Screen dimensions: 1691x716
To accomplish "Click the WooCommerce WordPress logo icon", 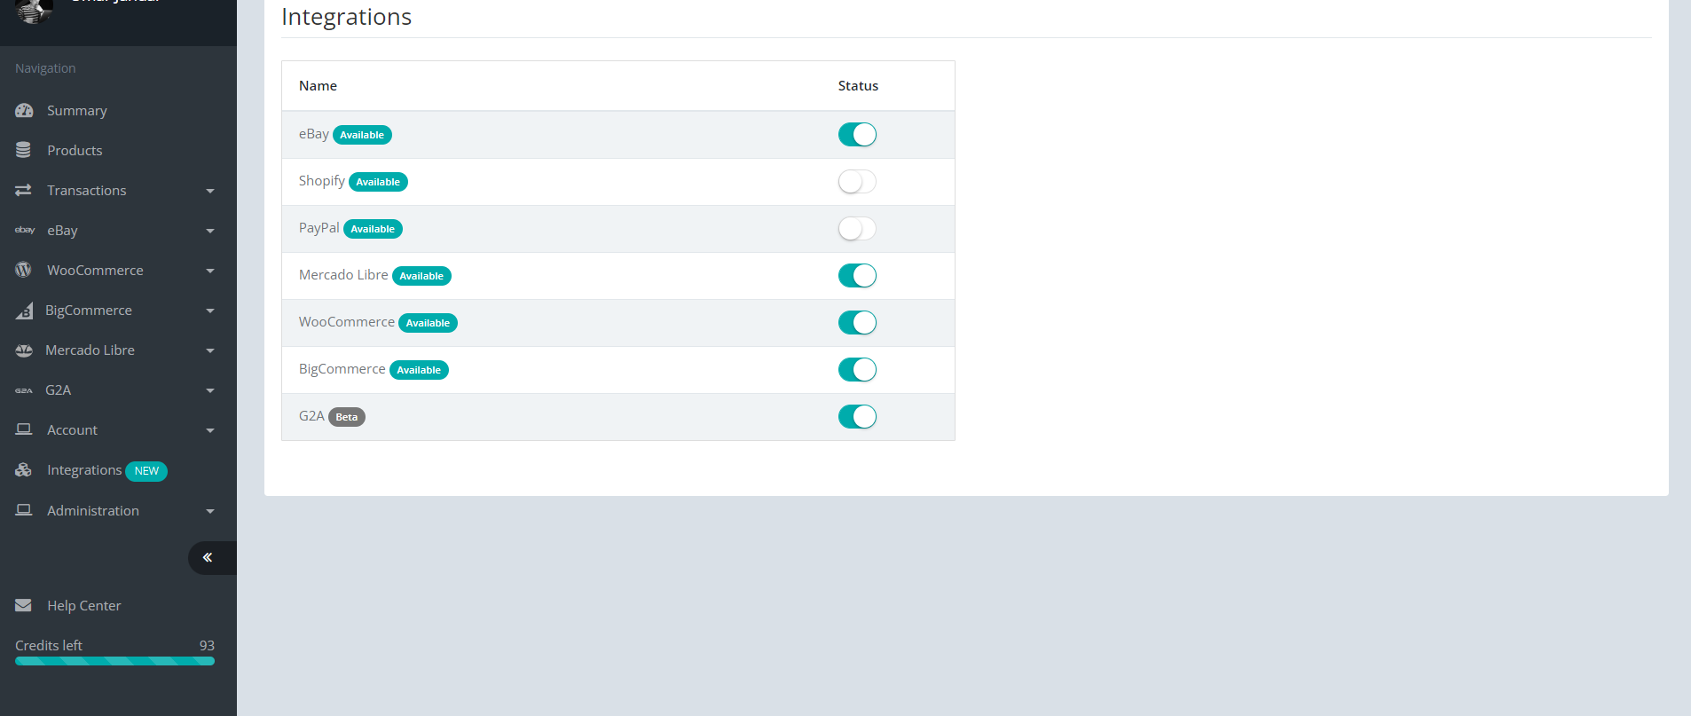I will coord(24,271).
